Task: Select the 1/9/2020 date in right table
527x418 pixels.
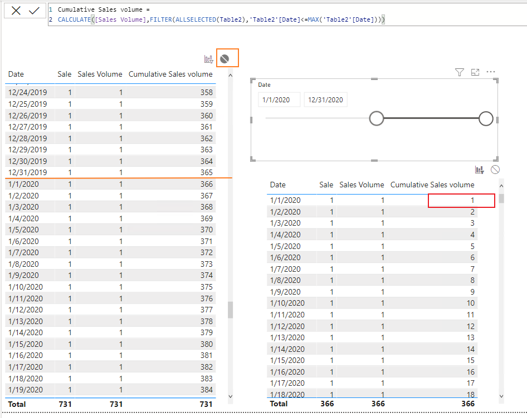Action: pos(285,292)
